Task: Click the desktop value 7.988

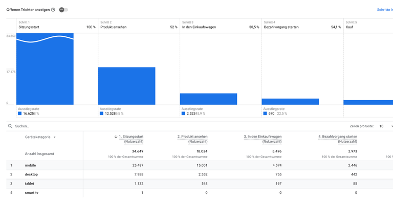Action: click(139, 174)
